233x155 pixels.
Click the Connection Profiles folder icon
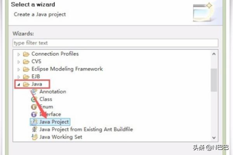click(26, 54)
